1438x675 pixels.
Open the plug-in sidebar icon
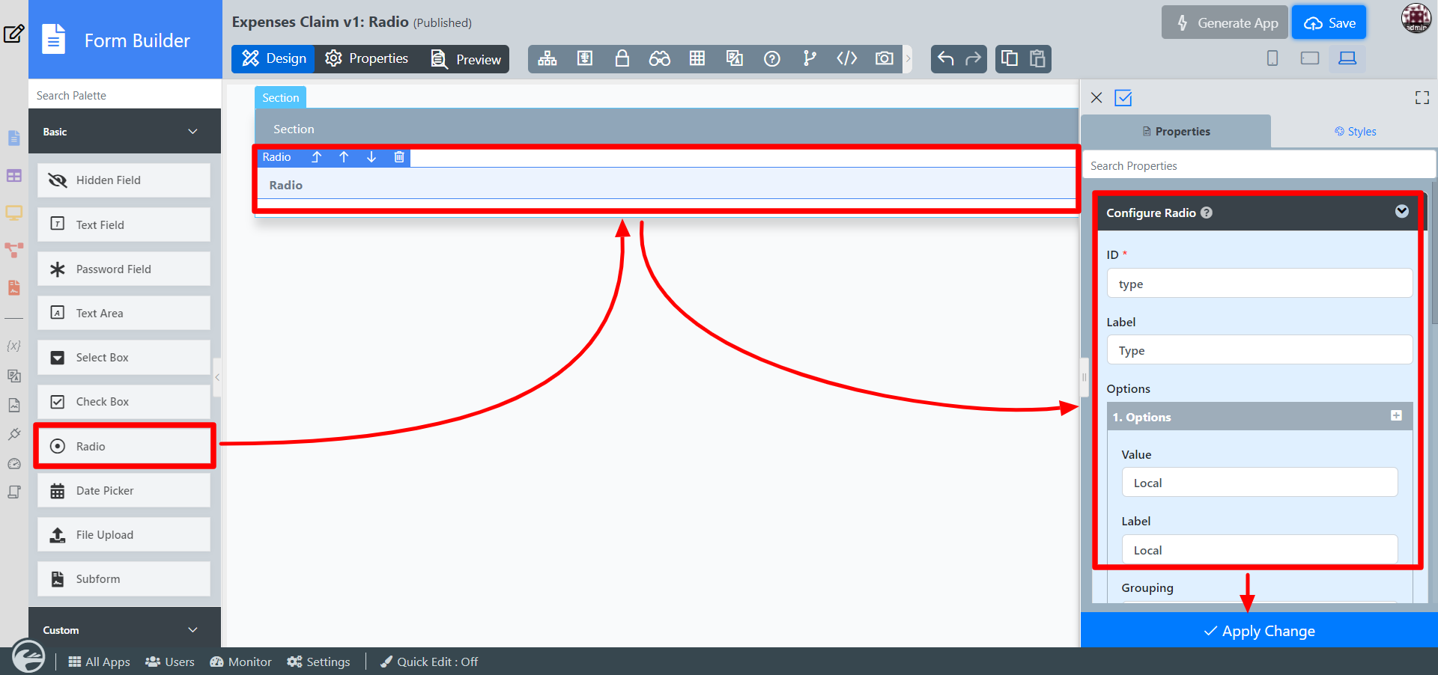click(13, 434)
